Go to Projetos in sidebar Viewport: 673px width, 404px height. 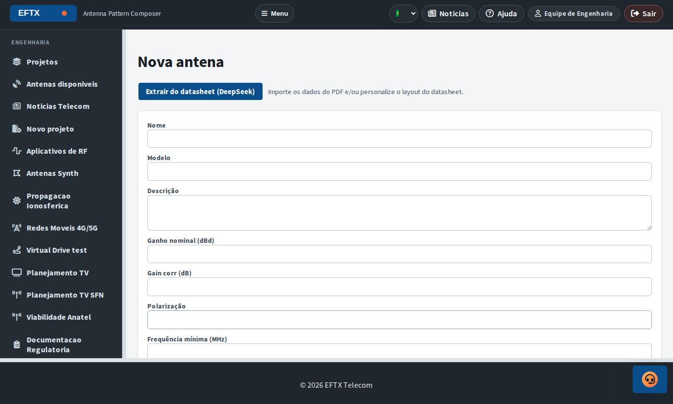pos(61,62)
